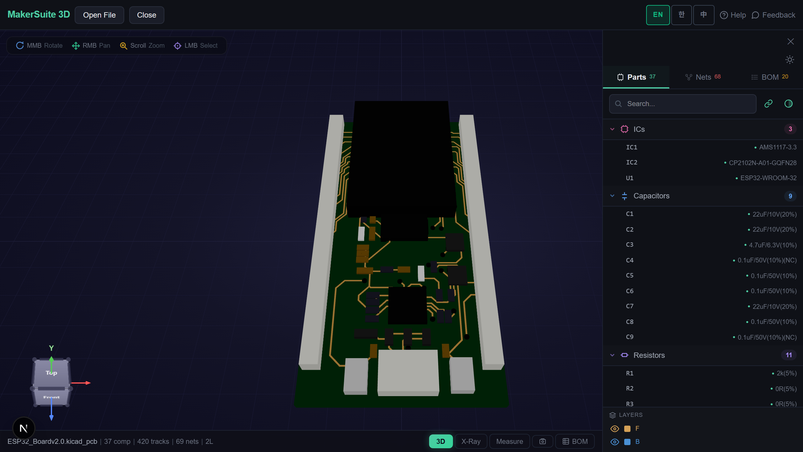Click the orange F layer color swatch
803x452 pixels.
pyautogui.click(x=627, y=428)
